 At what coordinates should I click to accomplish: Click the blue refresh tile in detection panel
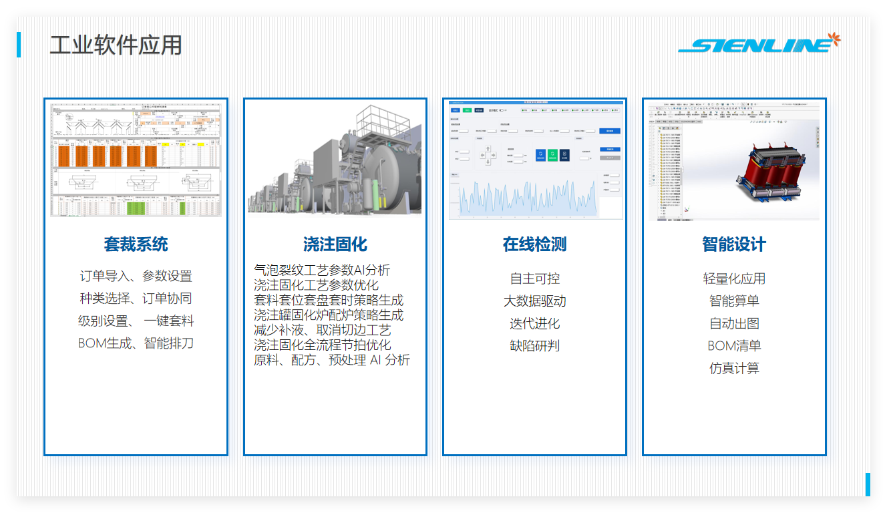tap(540, 155)
